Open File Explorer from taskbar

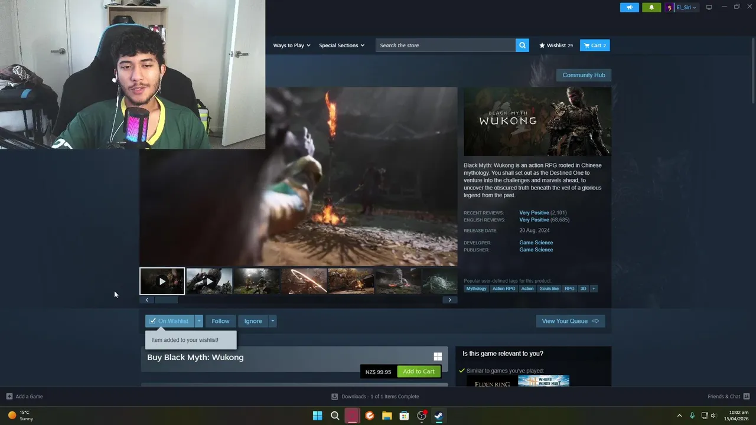click(x=387, y=416)
